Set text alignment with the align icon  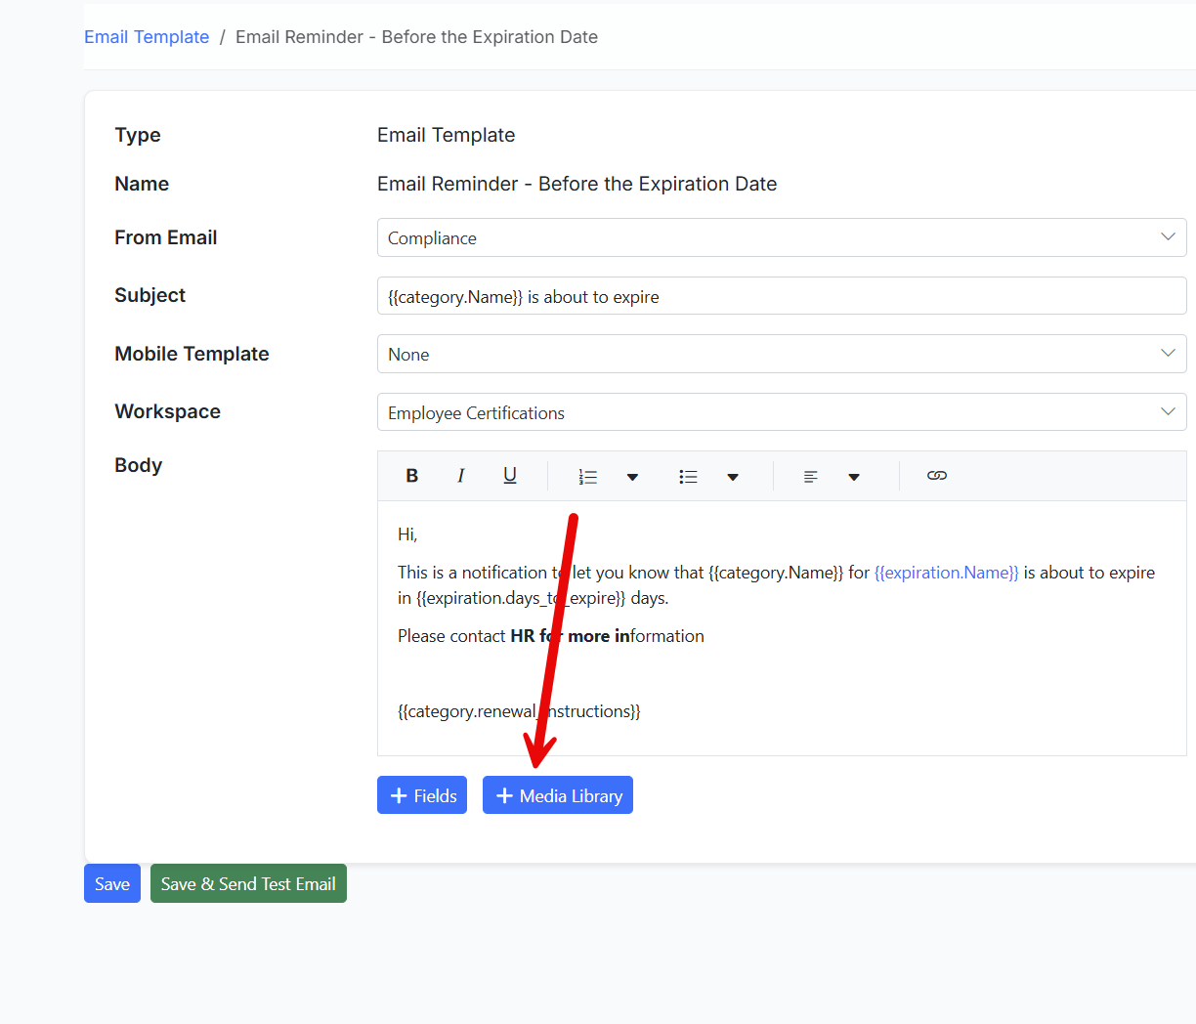pyautogui.click(x=811, y=477)
